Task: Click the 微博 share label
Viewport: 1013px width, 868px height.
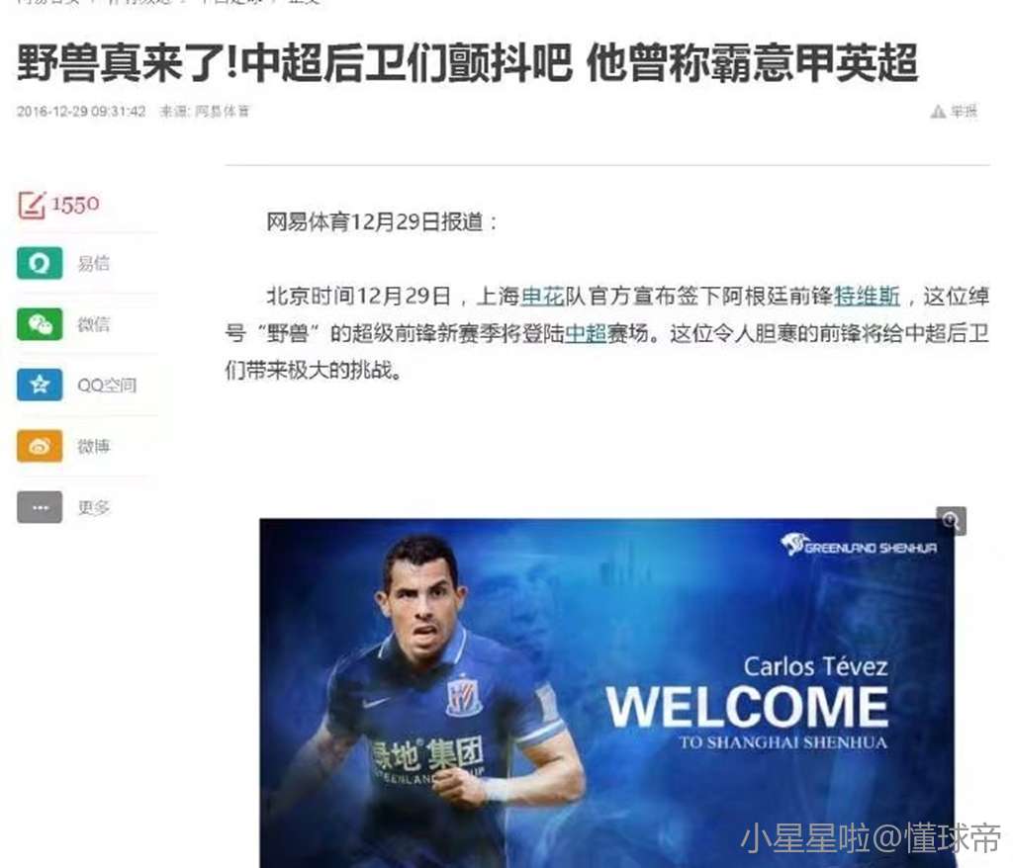Action: click(94, 446)
